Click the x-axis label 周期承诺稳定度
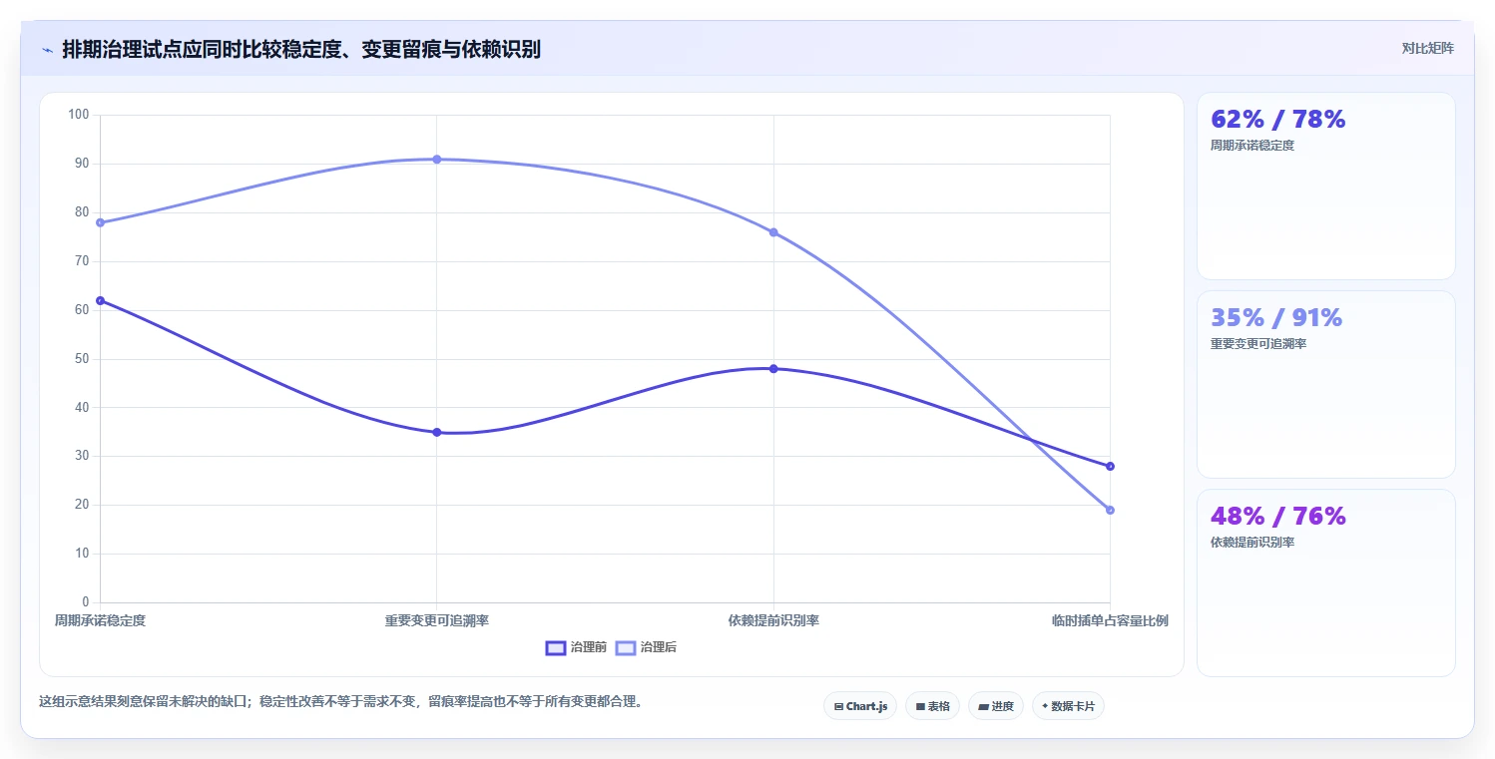This screenshot has width=1495, height=759. 100,621
